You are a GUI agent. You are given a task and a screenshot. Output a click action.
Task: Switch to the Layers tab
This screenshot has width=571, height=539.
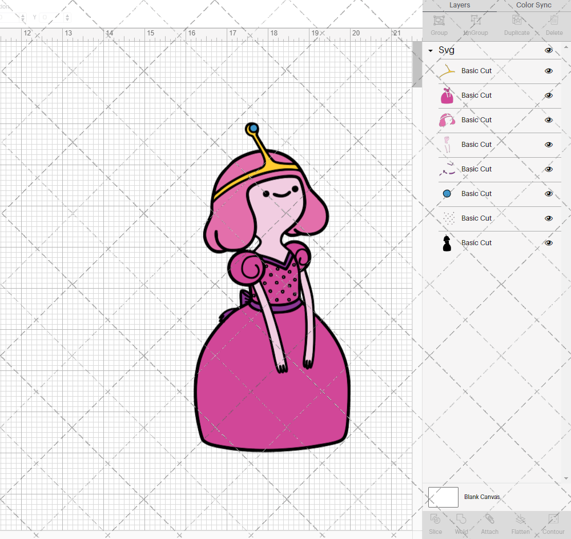coord(460,5)
